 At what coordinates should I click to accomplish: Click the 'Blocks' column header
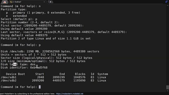tap(80, 74)
